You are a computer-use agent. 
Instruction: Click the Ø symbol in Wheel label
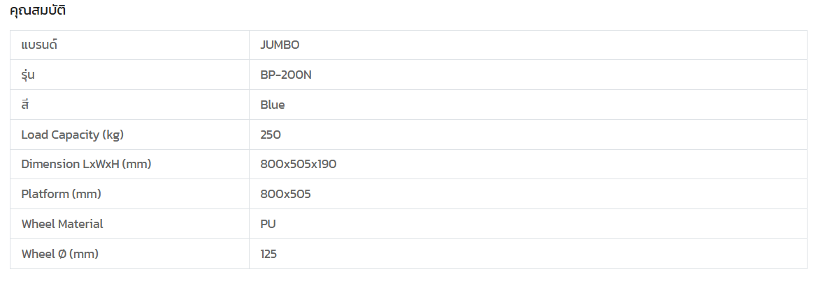pyautogui.click(x=62, y=255)
